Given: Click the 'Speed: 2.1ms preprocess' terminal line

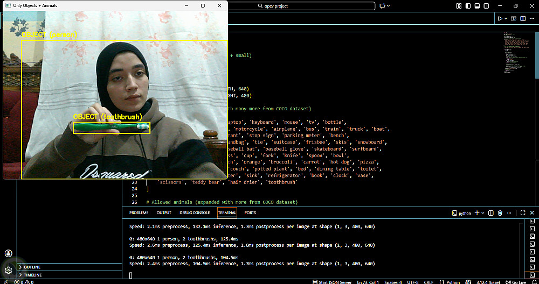Looking at the screenshot, I should pyautogui.click(x=252, y=227).
